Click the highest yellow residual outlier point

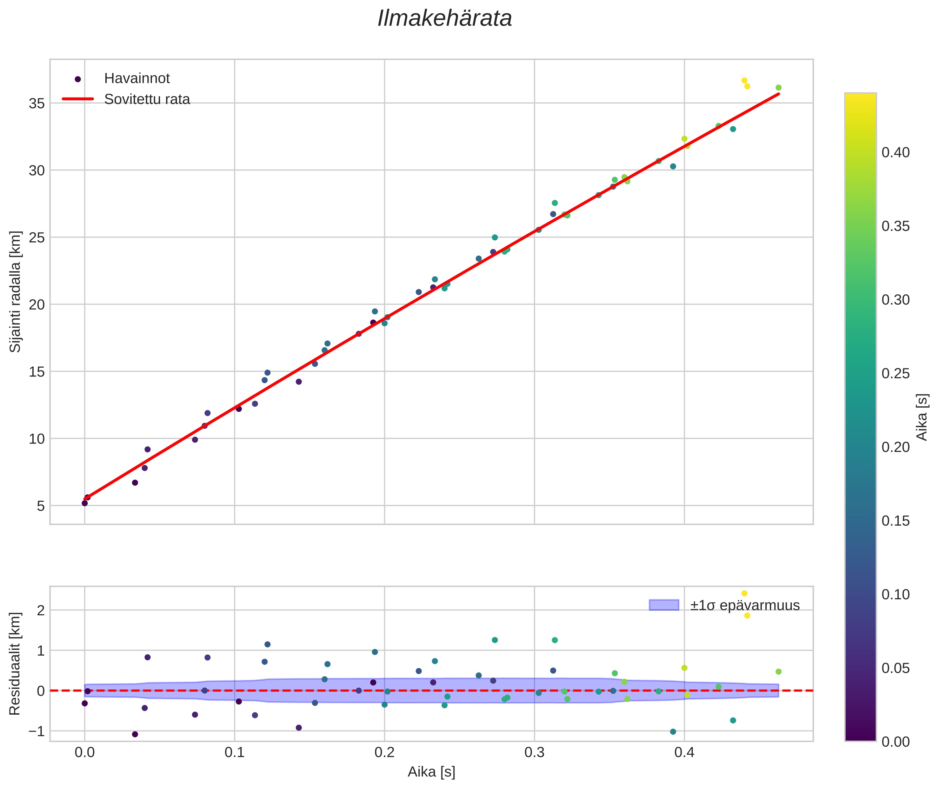tap(744, 593)
